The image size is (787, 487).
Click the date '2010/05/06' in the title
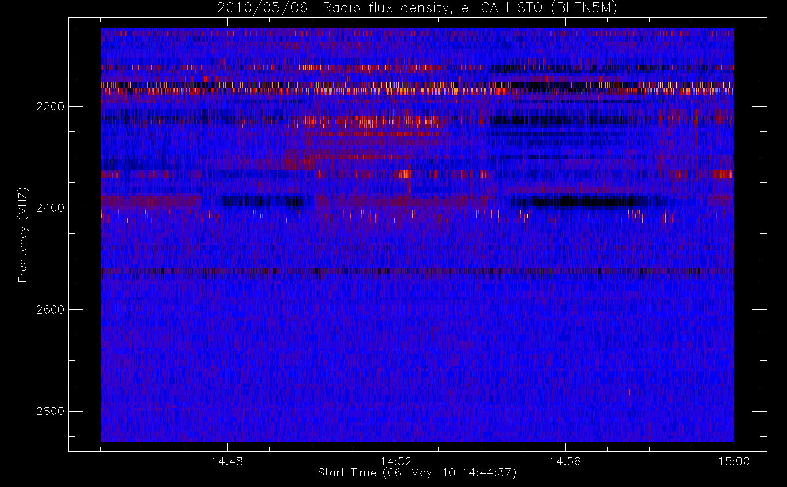[x=263, y=8]
